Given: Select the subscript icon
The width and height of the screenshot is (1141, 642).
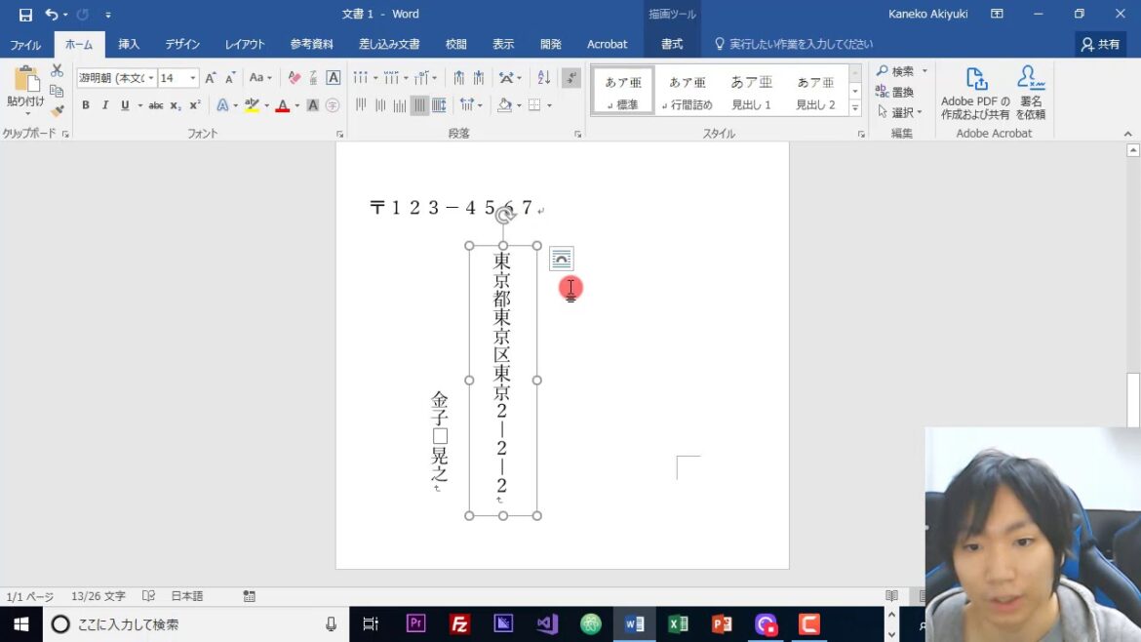Looking at the screenshot, I should click(x=174, y=104).
